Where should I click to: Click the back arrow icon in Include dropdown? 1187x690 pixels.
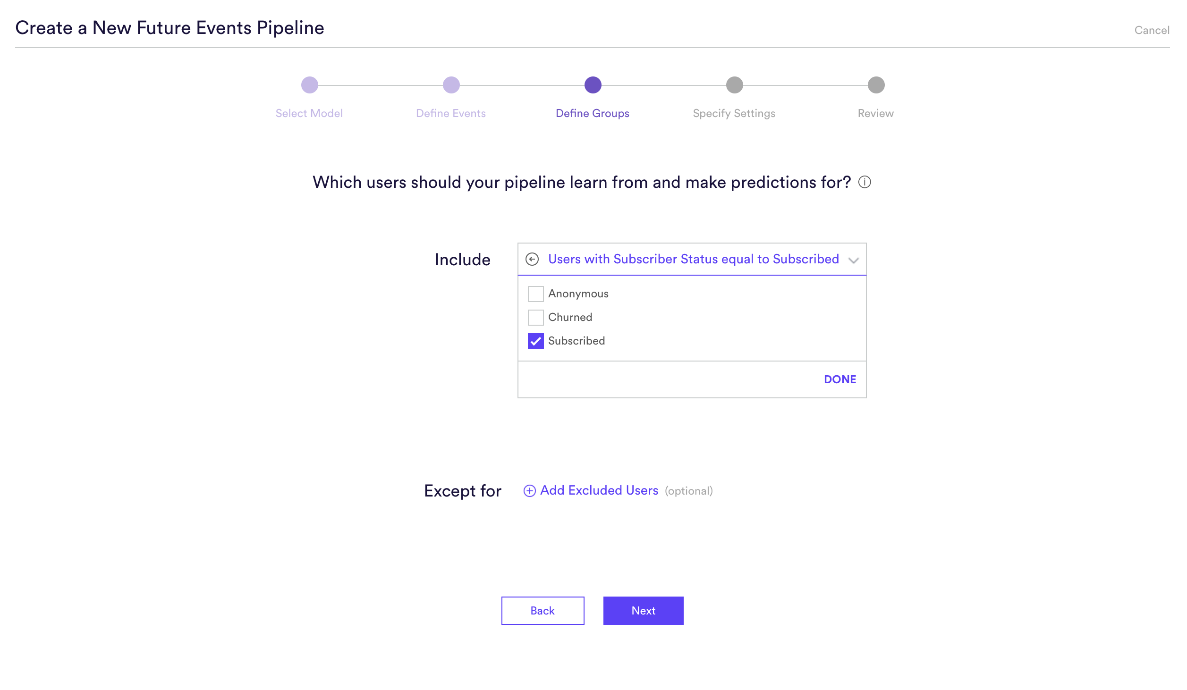pyautogui.click(x=532, y=259)
